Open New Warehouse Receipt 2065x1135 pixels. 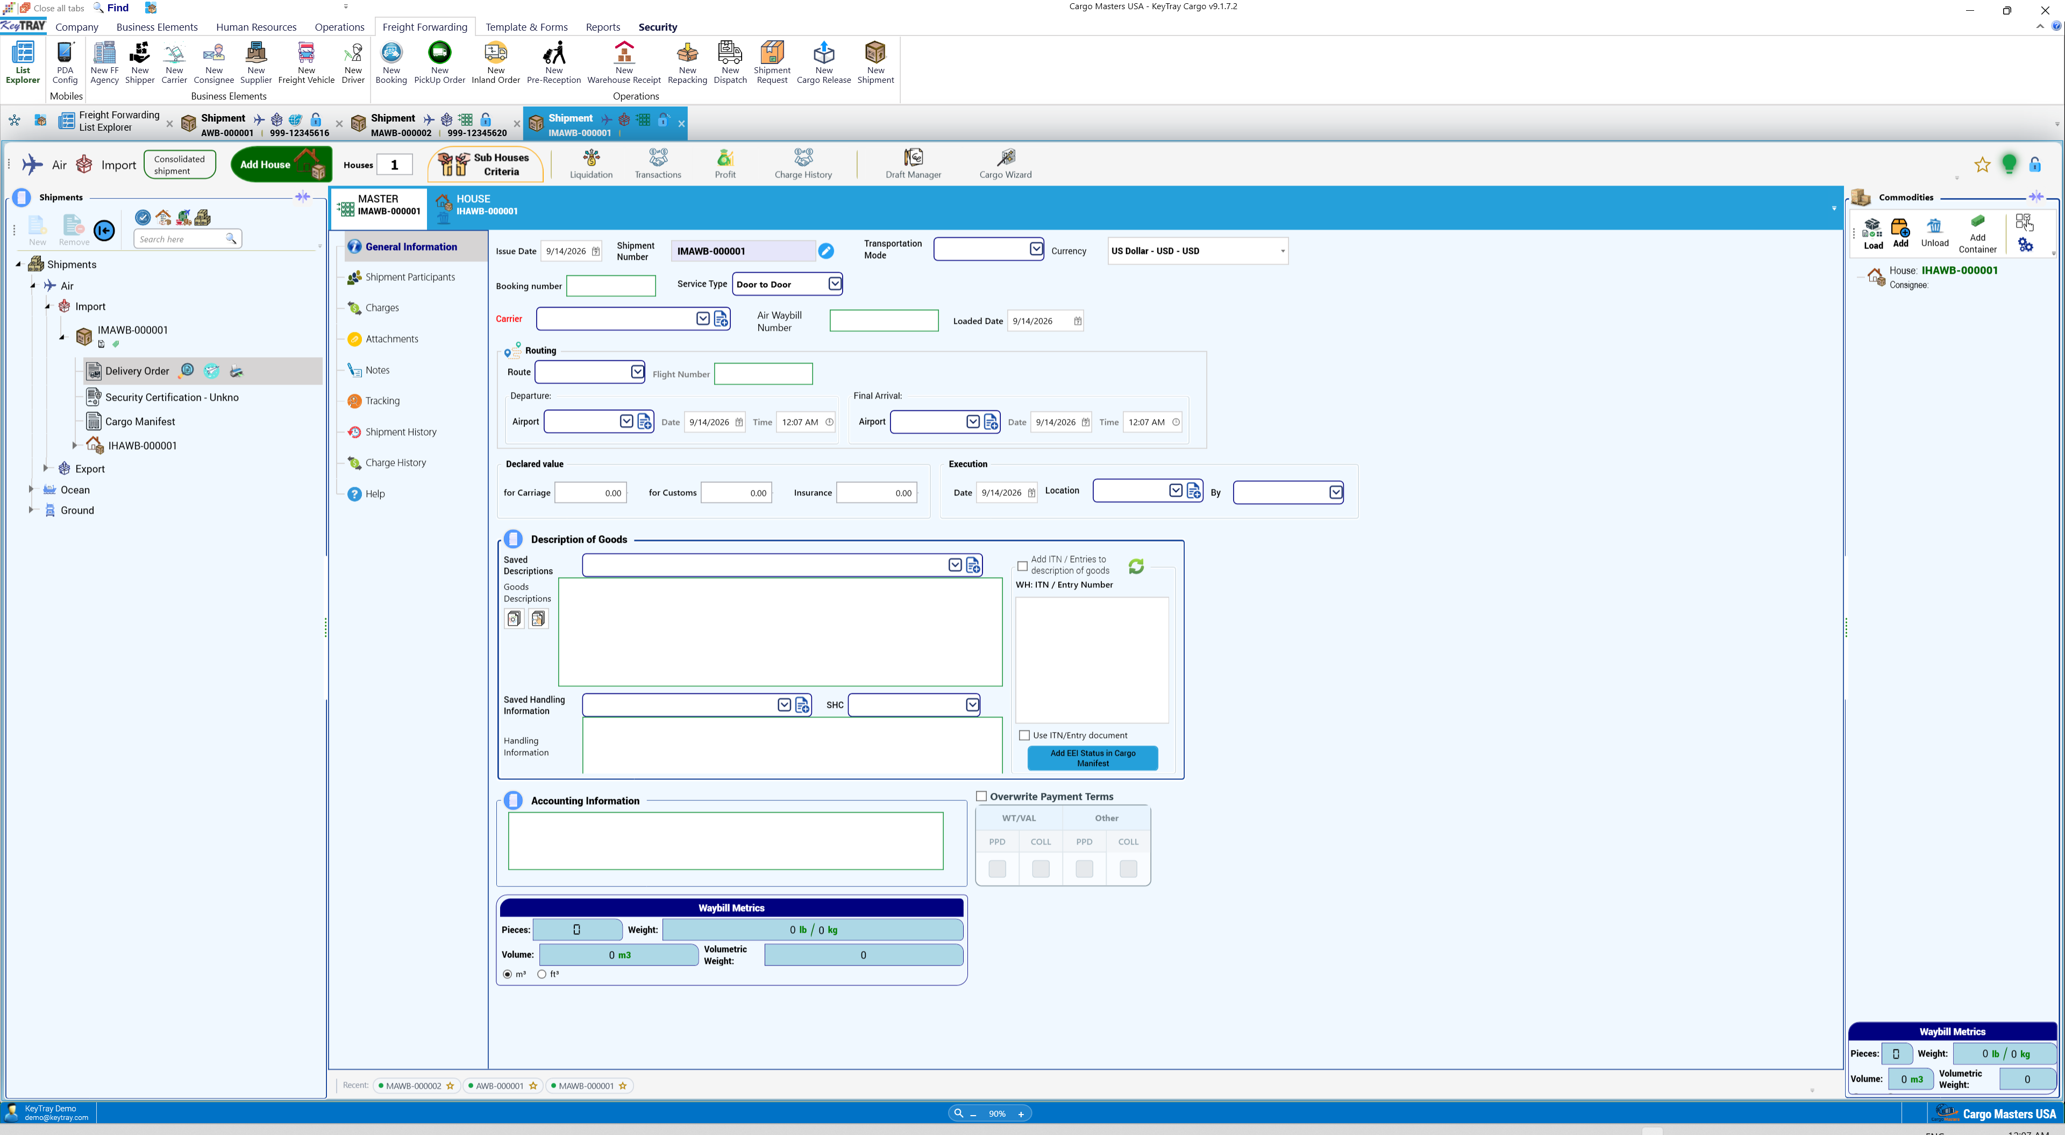coord(624,62)
